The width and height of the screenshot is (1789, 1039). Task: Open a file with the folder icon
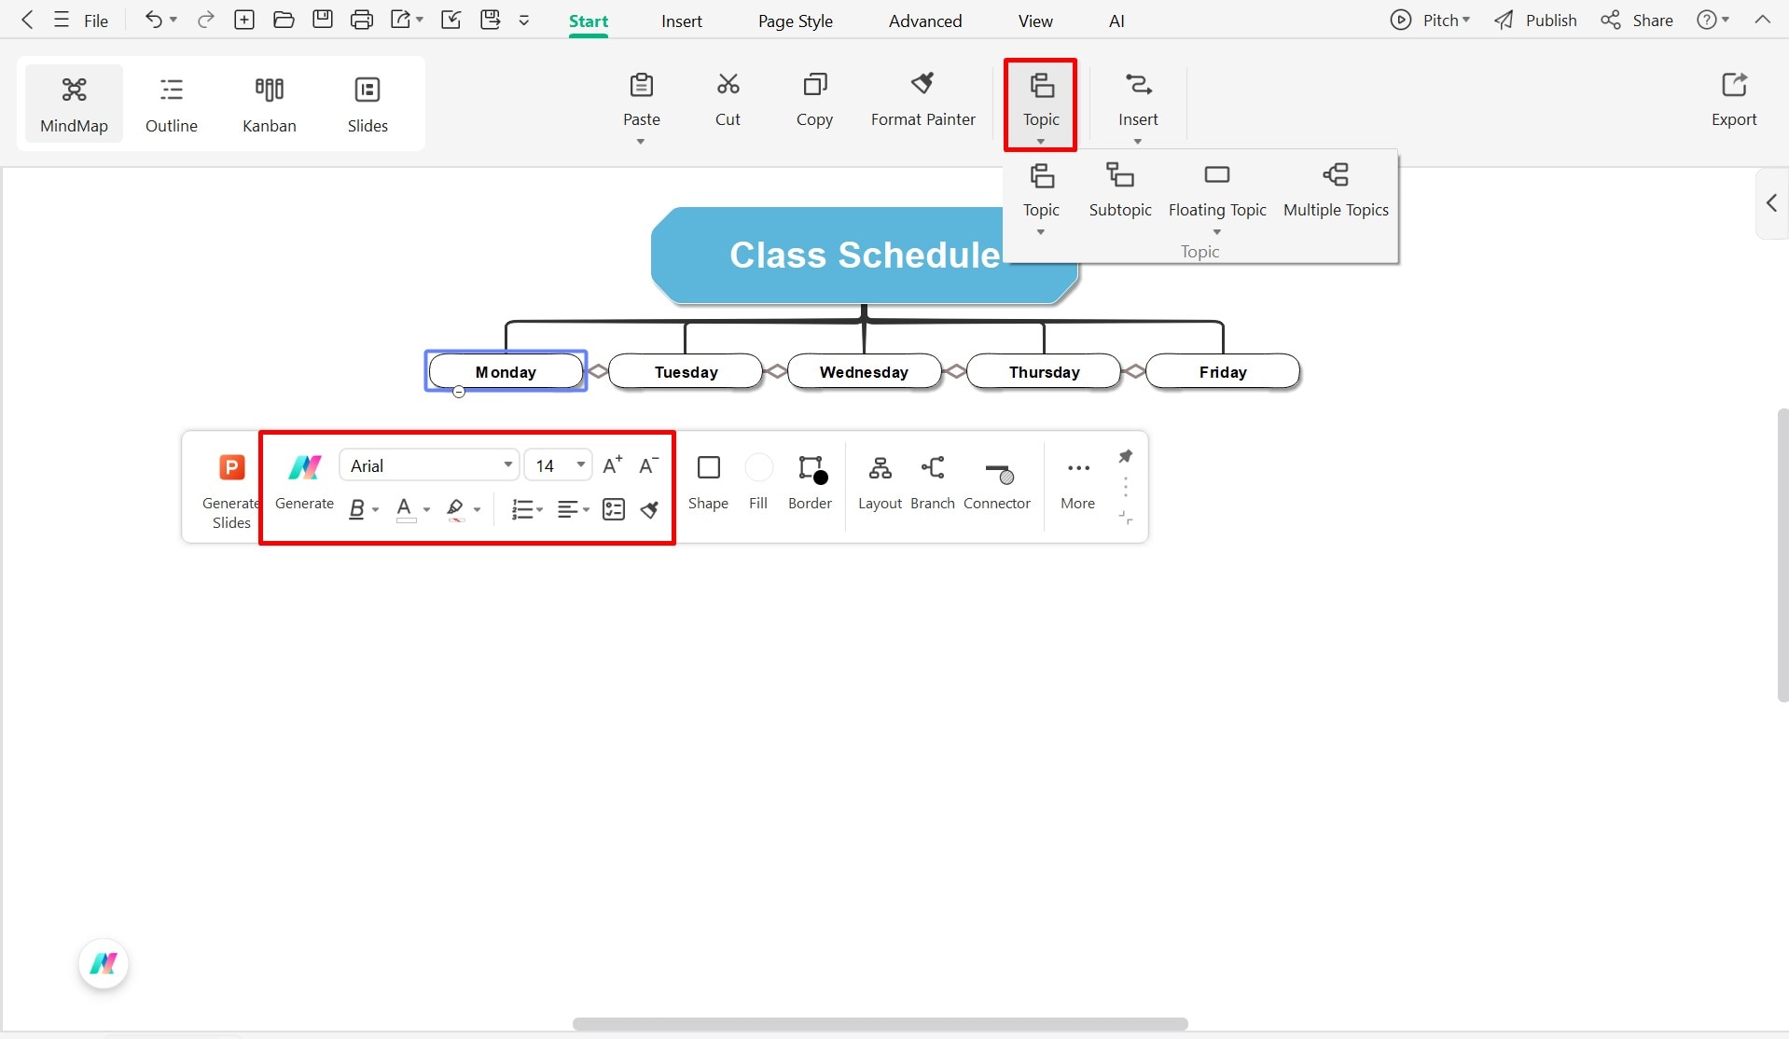[284, 20]
